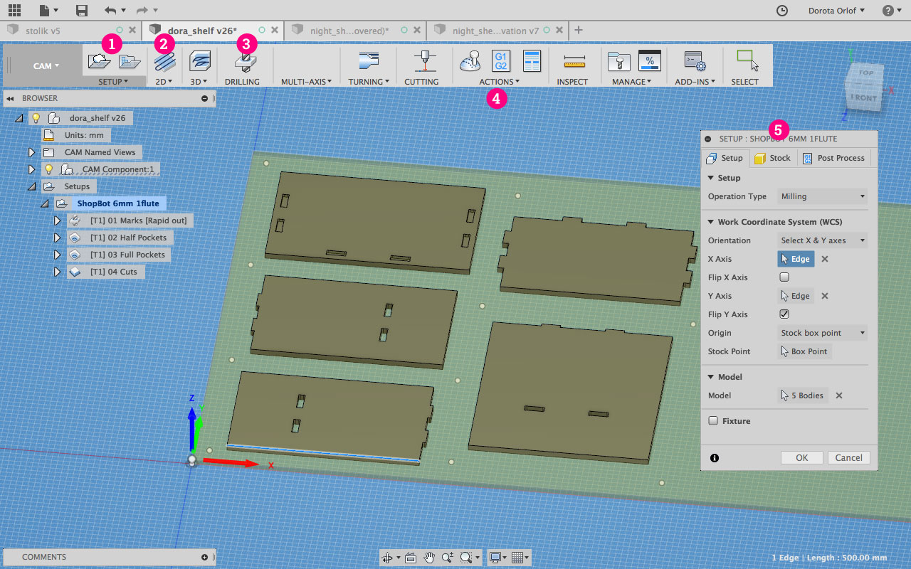
Task: Click the FRONT face of the view cube
Action: [x=863, y=97]
